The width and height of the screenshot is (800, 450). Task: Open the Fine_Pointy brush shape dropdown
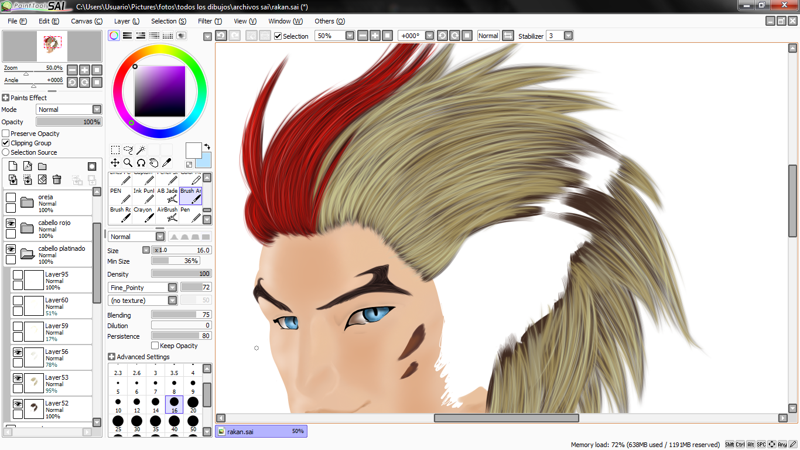click(172, 288)
